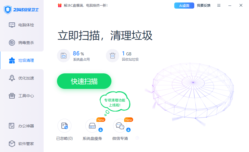Click the 系统盘占用 label
Viewport: 249px width, 152px height.
coord(81,60)
